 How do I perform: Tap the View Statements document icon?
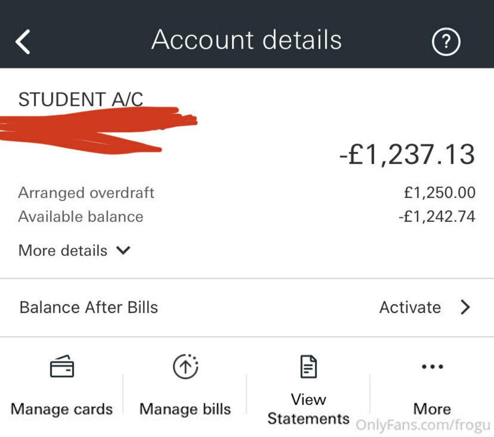pyautogui.click(x=308, y=367)
